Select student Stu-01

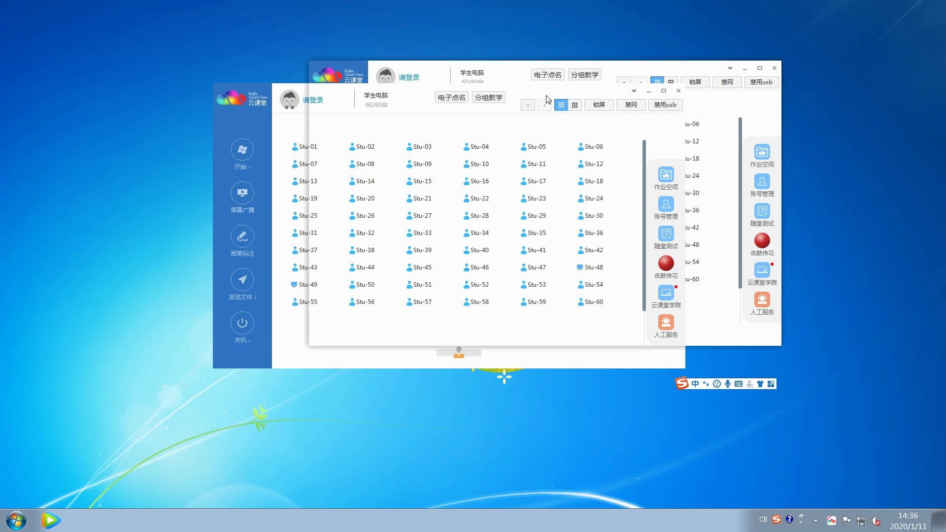point(304,147)
